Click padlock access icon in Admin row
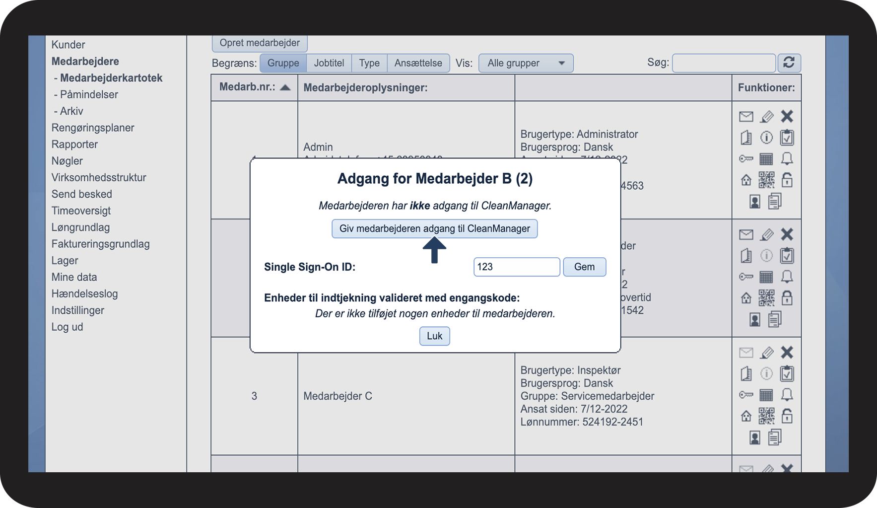The height and width of the screenshot is (508, 877). 787,180
